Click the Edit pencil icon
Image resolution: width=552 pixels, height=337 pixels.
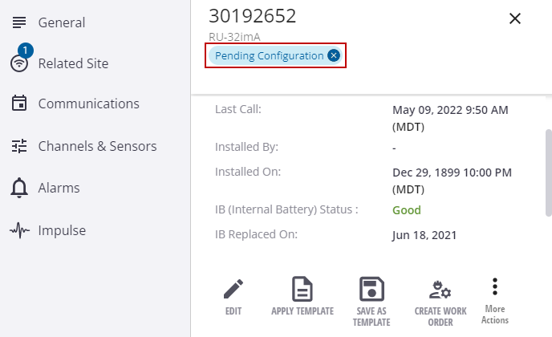(x=233, y=289)
